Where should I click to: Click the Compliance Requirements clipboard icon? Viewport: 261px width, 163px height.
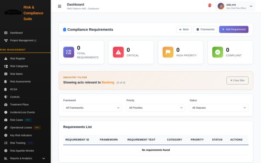[x=64, y=30]
